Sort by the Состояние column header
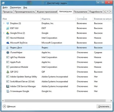 pos(82,19)
